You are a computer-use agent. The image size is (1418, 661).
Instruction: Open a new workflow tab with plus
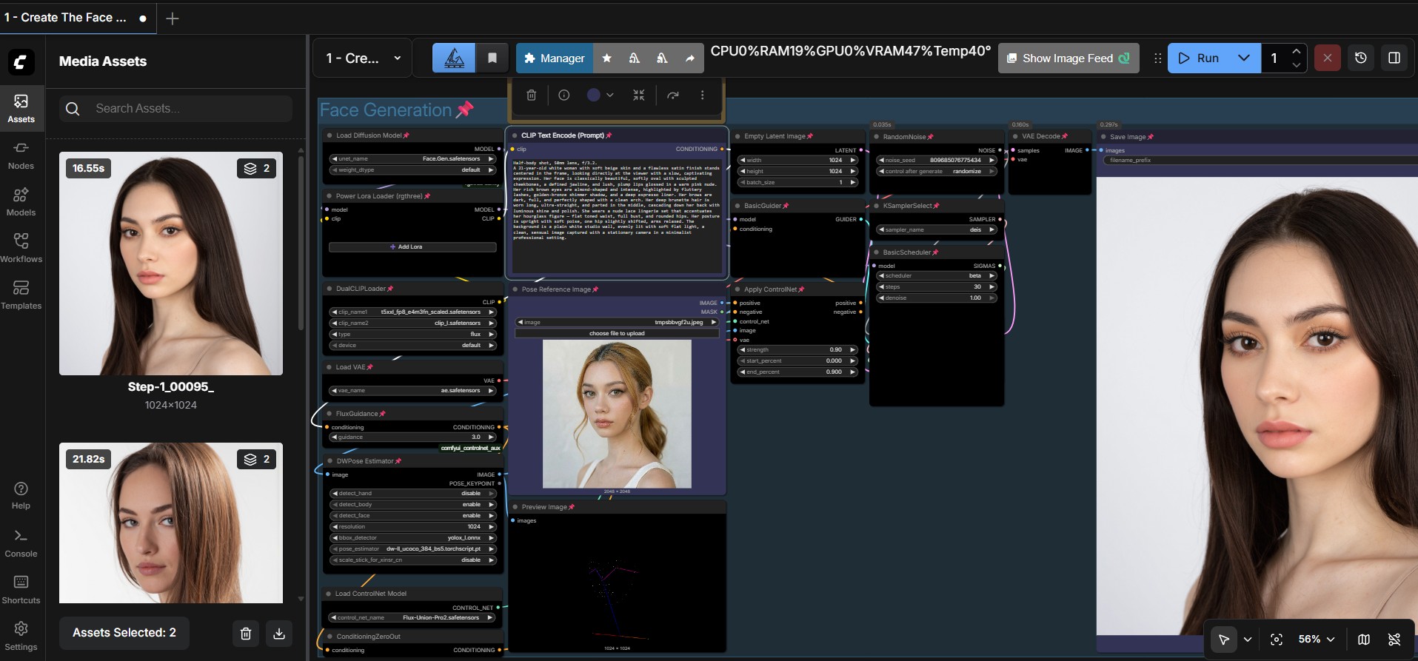pos(173,19)
